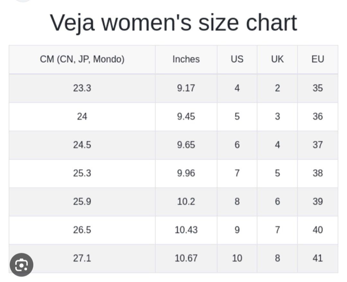Image resolution: width=347 pixels, height=282 pixels.
Task: Click the Veja women's size chart title
Action: point(173,23)
